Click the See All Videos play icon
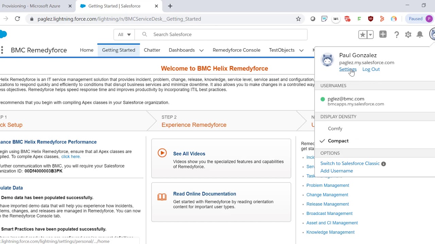This screenshot has width=435, height=244. [x=162, y=153]
